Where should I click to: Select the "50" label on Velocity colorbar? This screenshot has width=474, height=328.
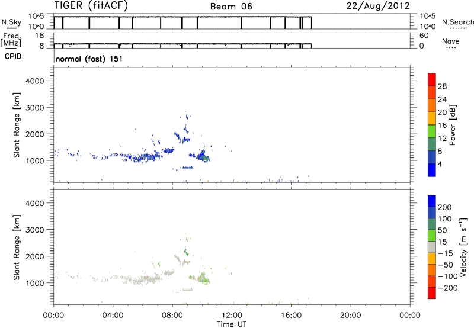(x=442, y=230)
